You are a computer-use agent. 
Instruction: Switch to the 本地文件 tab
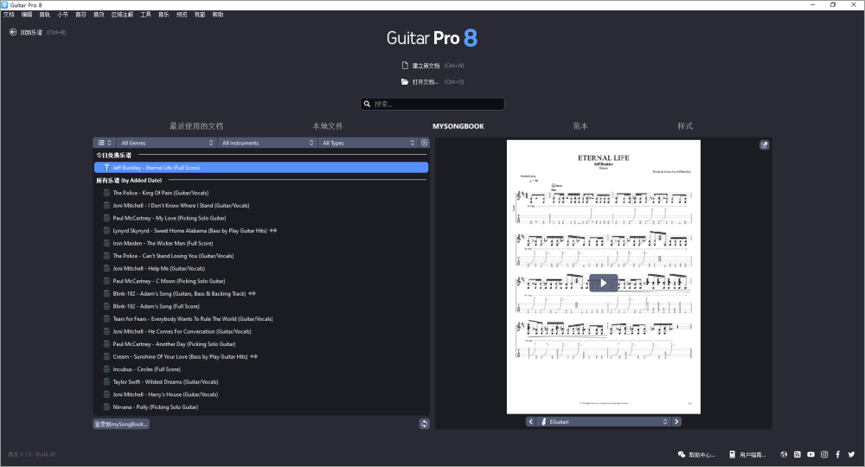[328, 125]
